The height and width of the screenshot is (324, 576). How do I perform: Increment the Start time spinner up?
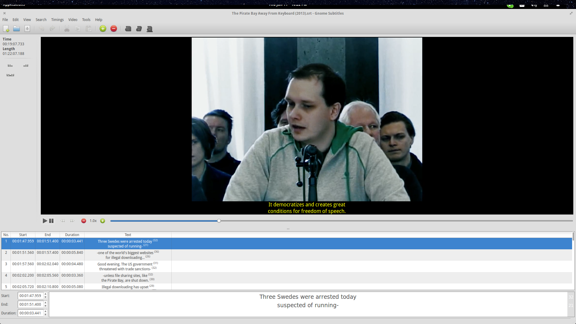click(x=46, y=294)
